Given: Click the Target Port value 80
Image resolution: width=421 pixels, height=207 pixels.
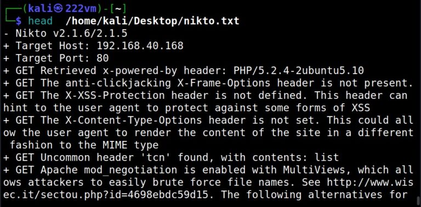Looking at the screenshot, I should 103,58.
